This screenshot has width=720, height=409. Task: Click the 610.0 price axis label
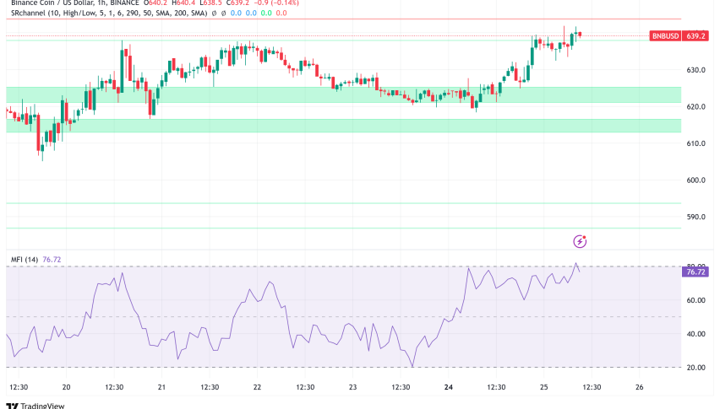click(696, 143)
